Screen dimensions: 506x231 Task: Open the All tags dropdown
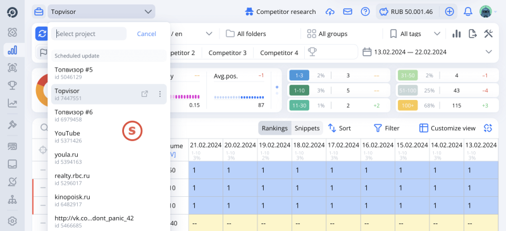(x=415, y=34)
